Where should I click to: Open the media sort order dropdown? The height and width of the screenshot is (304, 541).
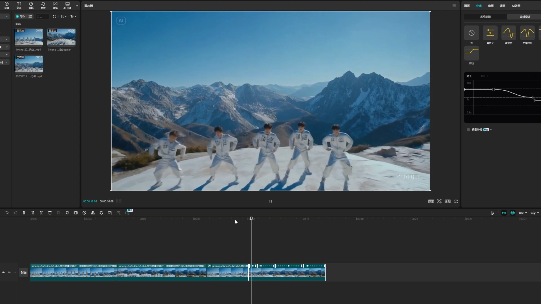(63, 17)
